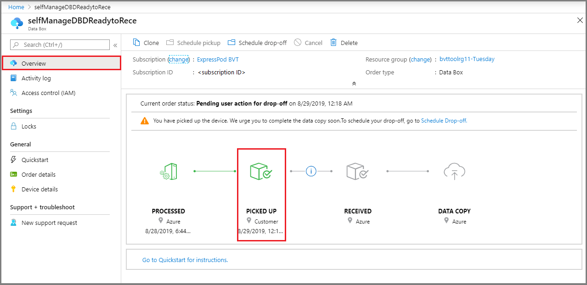This screenshot has height=285, width=587.
Task: Click Schedule drop-off in the toolbar
Action: 262,43
